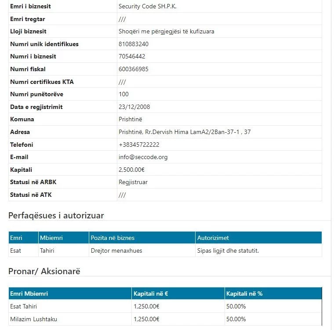This screenshot has width=334, height=330.
Task: Click the 'Lloji biznesit' label
Action: coord(28,32)
